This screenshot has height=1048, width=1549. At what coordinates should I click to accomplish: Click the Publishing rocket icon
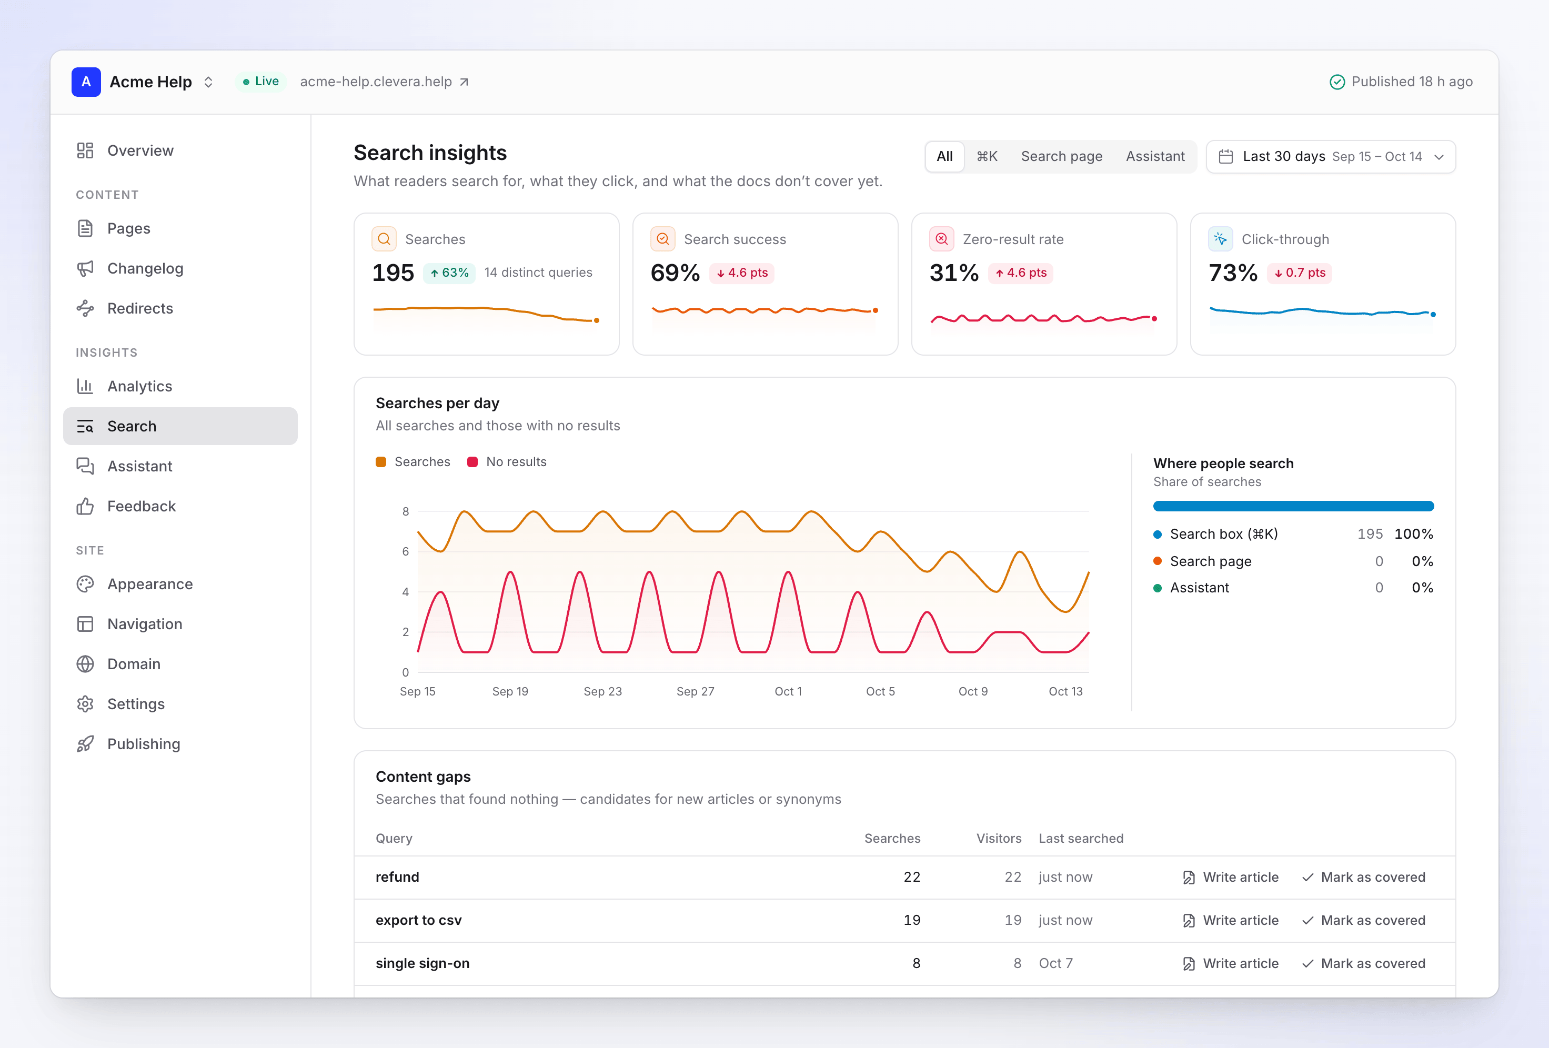(x=85, y=744)
